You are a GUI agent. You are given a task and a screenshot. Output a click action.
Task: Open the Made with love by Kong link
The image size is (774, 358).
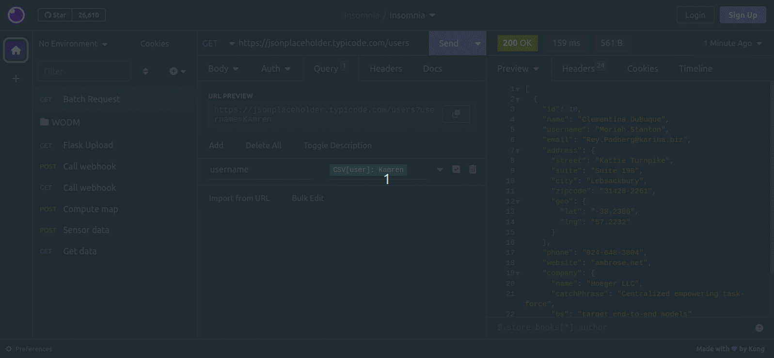730,349
